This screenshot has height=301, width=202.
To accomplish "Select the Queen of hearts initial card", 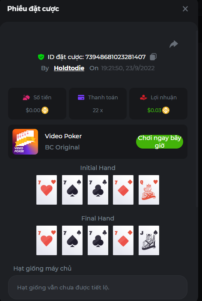I will click(149, 190).
